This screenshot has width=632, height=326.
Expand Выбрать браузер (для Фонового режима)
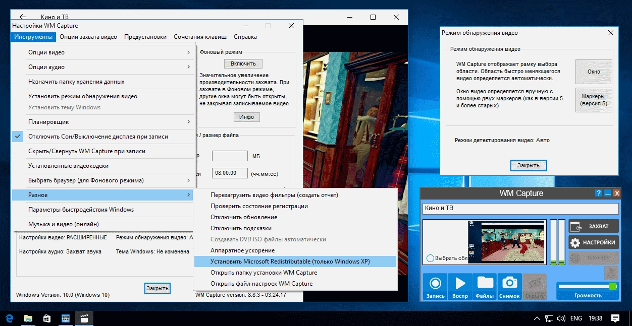coord(103,180)
